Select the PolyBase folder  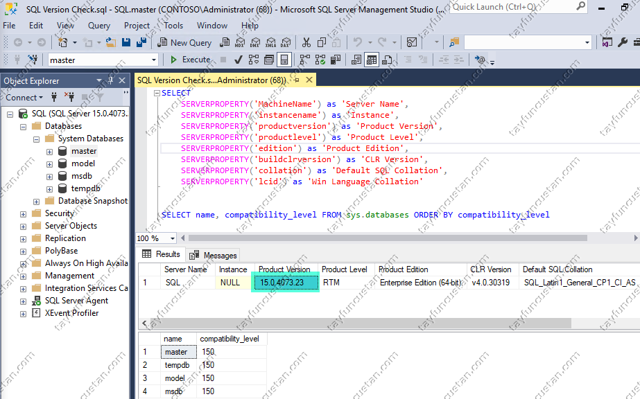point(61,251)
